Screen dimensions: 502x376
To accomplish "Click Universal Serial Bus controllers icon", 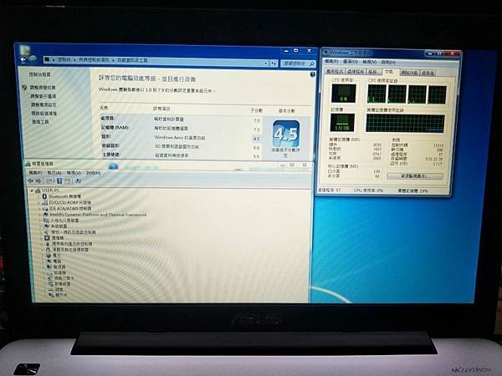I will pyautogui.click(x=48, y=244).
